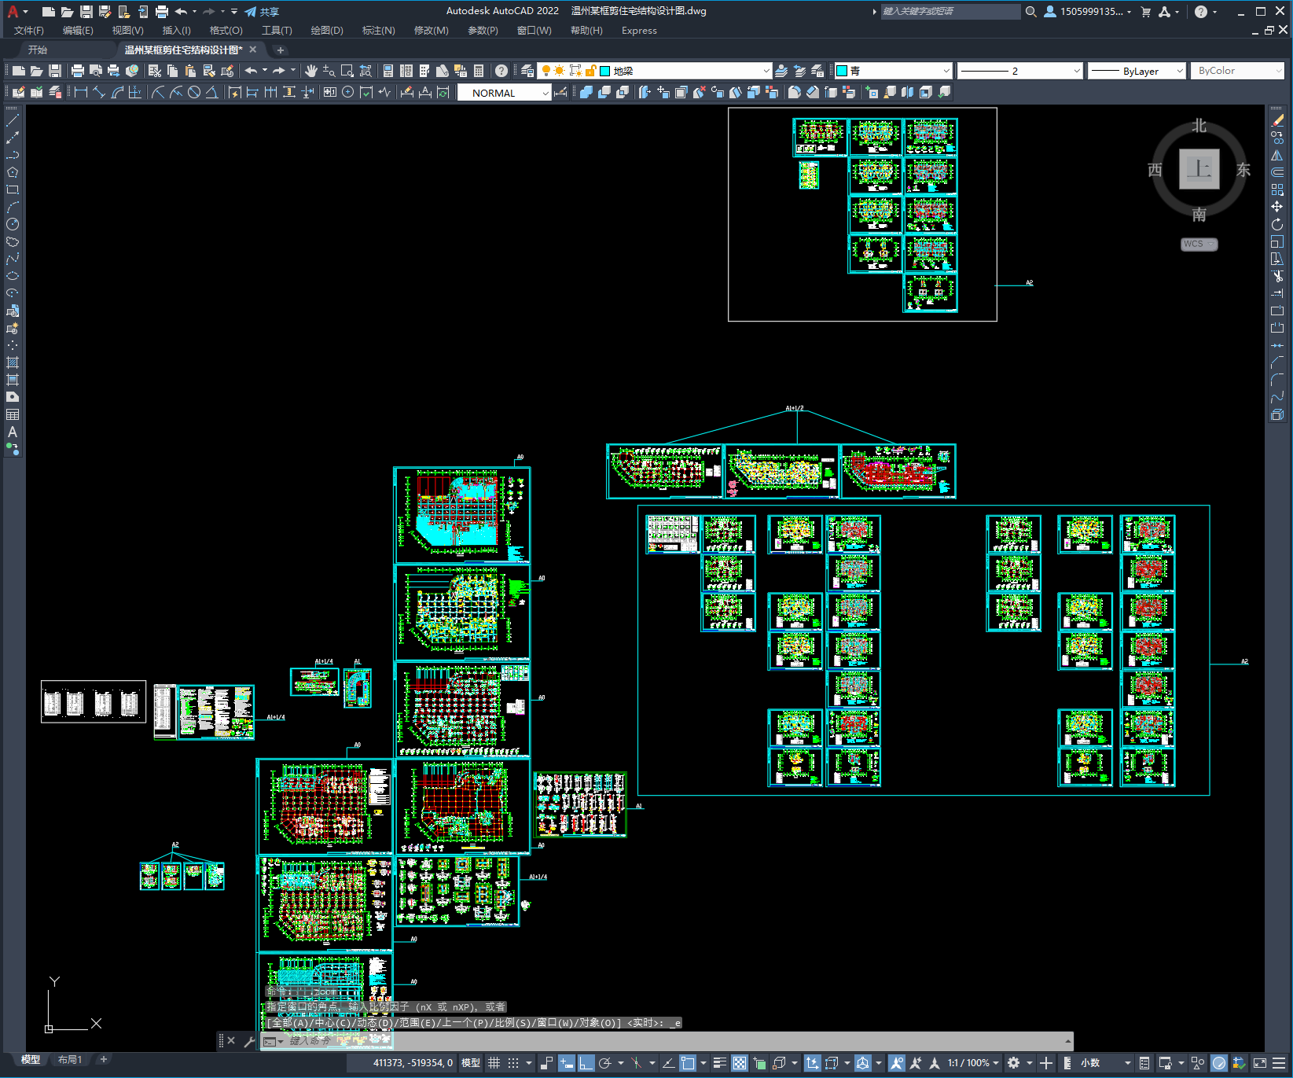The height and width of the screenshot is (1078, 1293).
Task: Close the command line with X icon
Action: (x=231, y=1041)
